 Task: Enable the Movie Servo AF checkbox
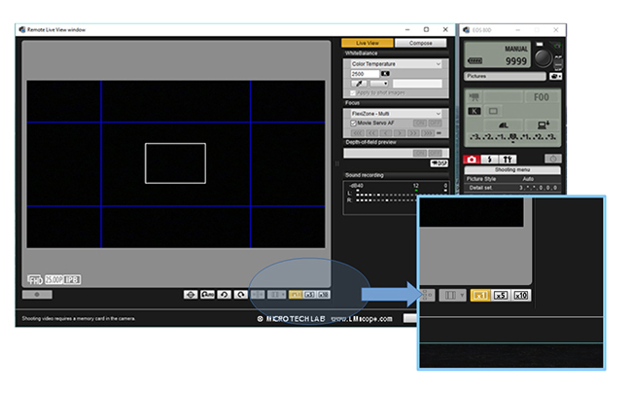(353, 124)
